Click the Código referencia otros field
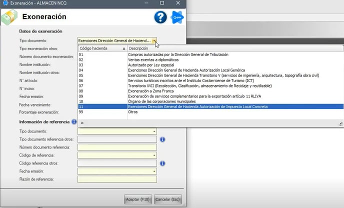Image resolution: width=344 pixels, height=208 pixels. 117,163
